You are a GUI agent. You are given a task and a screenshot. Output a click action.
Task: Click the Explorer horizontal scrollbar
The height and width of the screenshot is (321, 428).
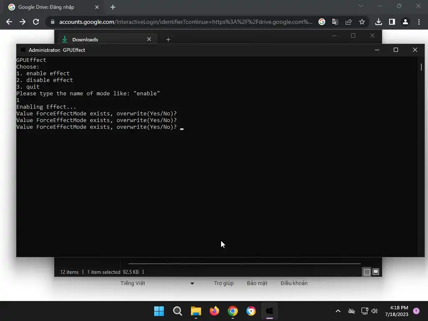tap(244, 264)
